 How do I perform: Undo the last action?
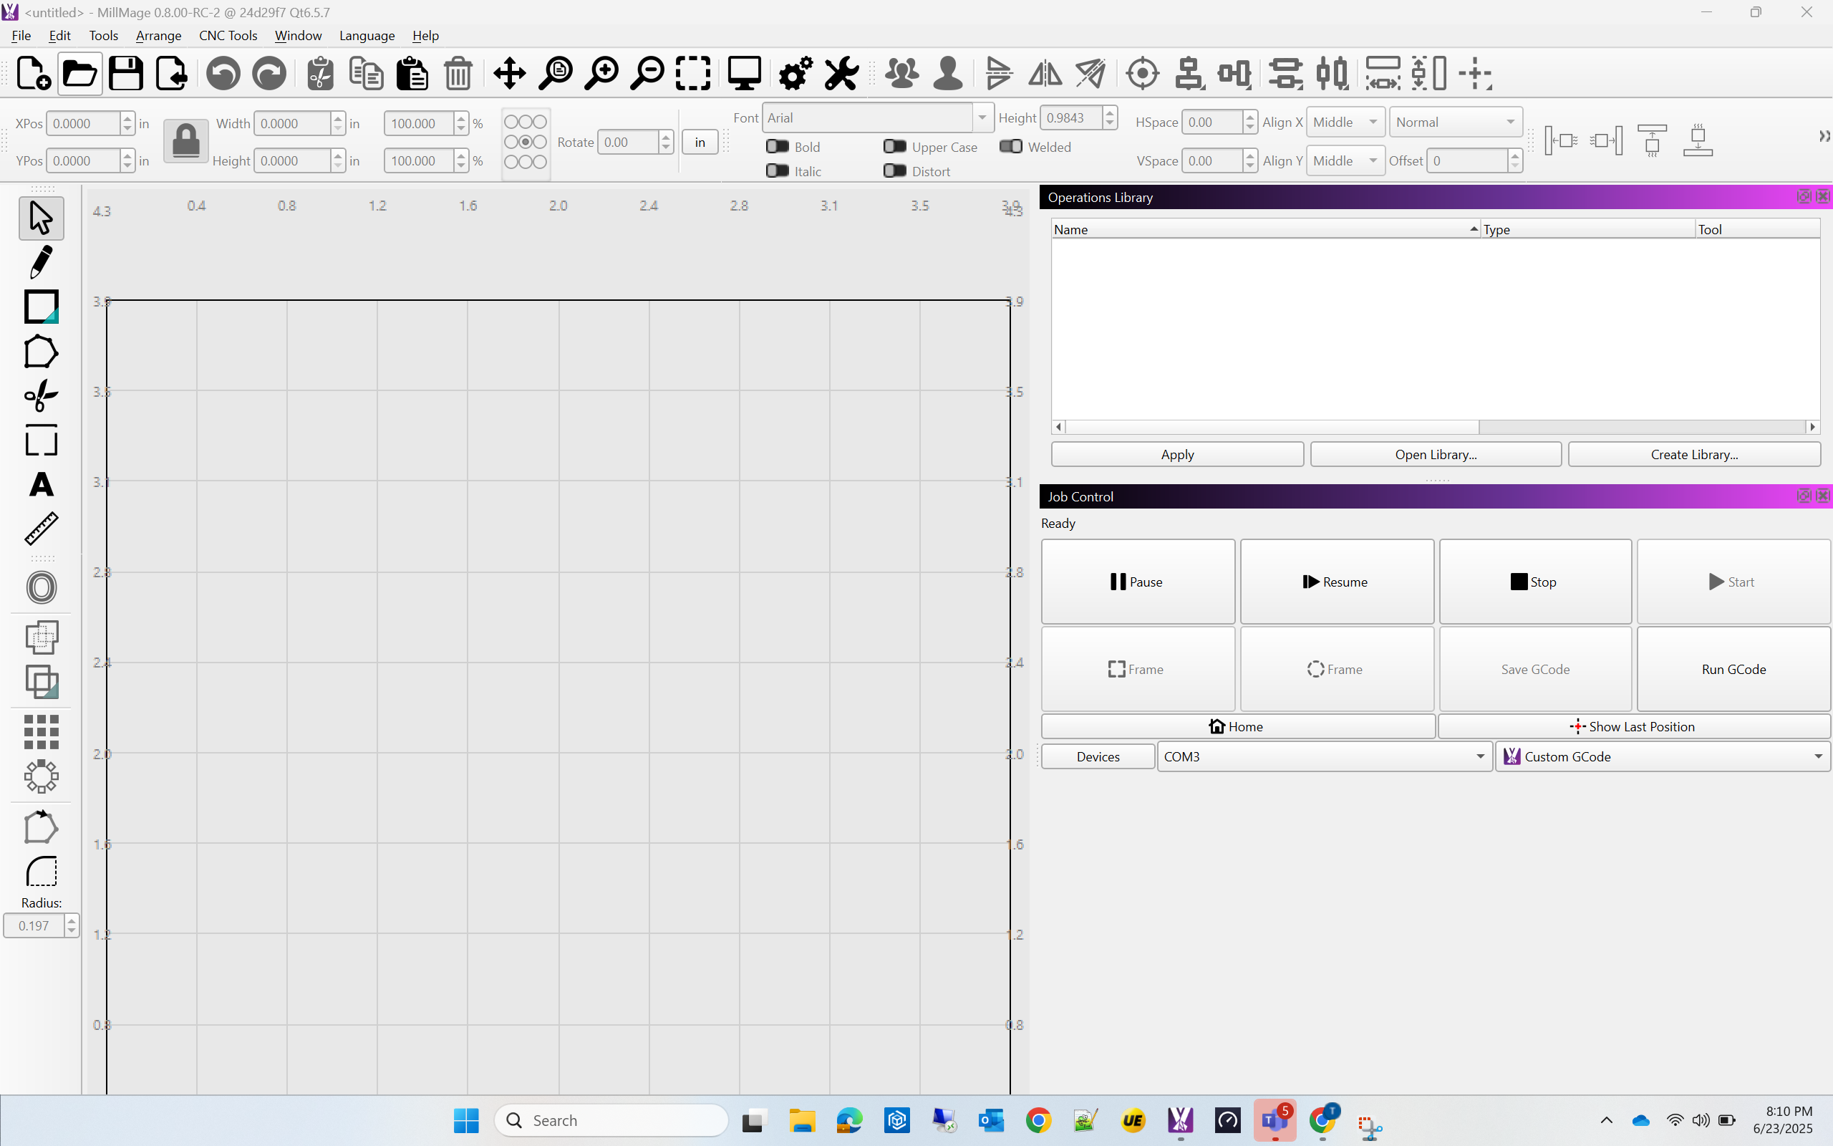[223, 74]
